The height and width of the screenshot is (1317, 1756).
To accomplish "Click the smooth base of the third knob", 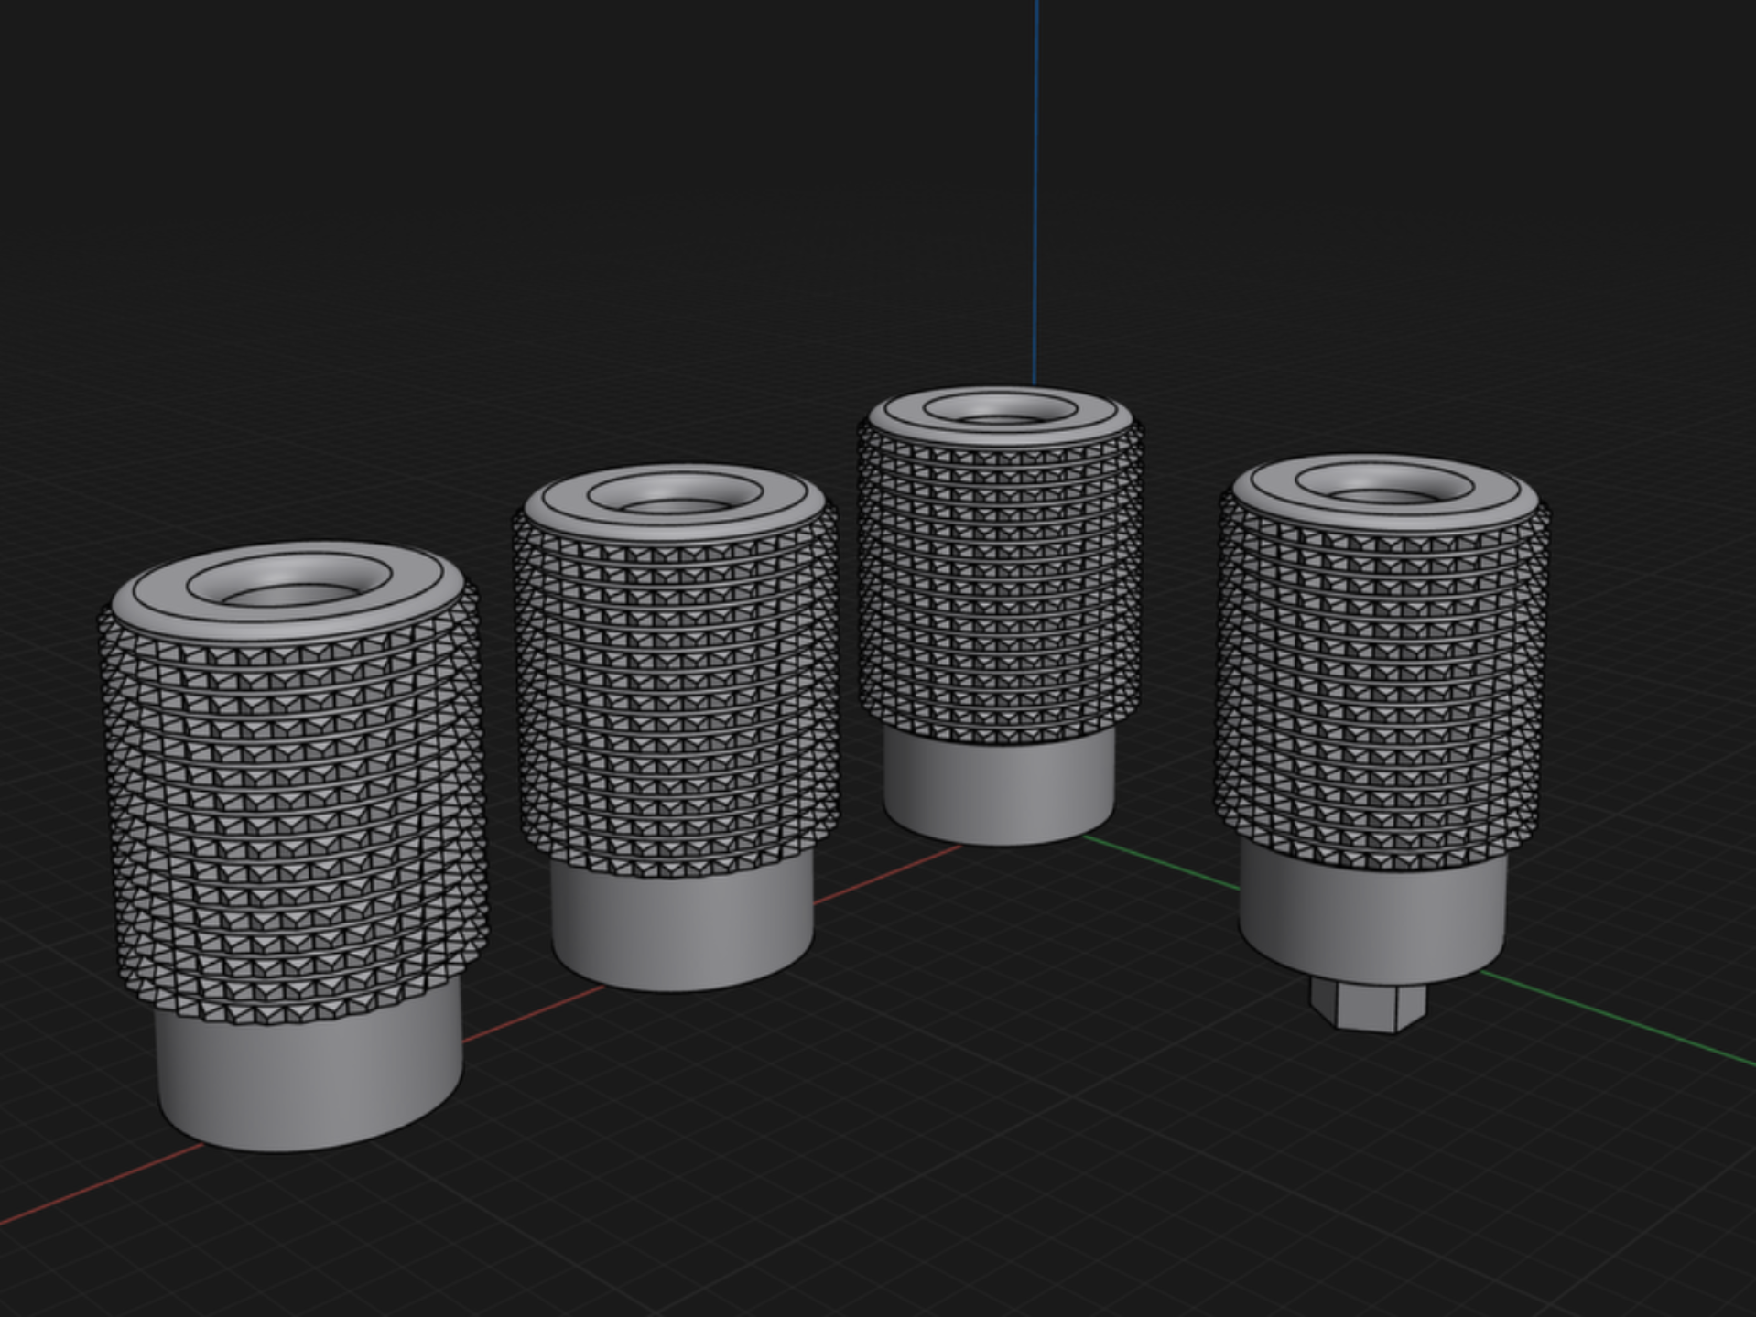I will [1000, 785].
